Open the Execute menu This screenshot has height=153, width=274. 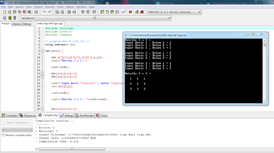50,7
